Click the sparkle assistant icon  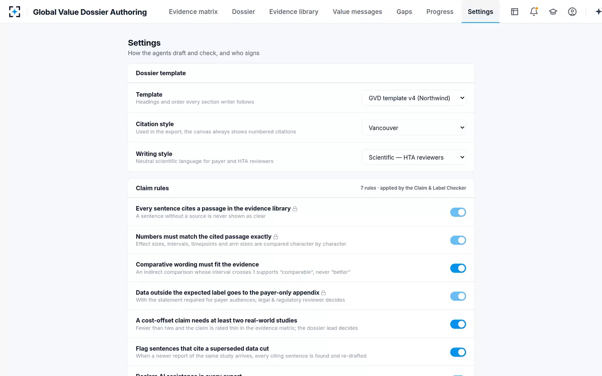click(x=598, y=12)
